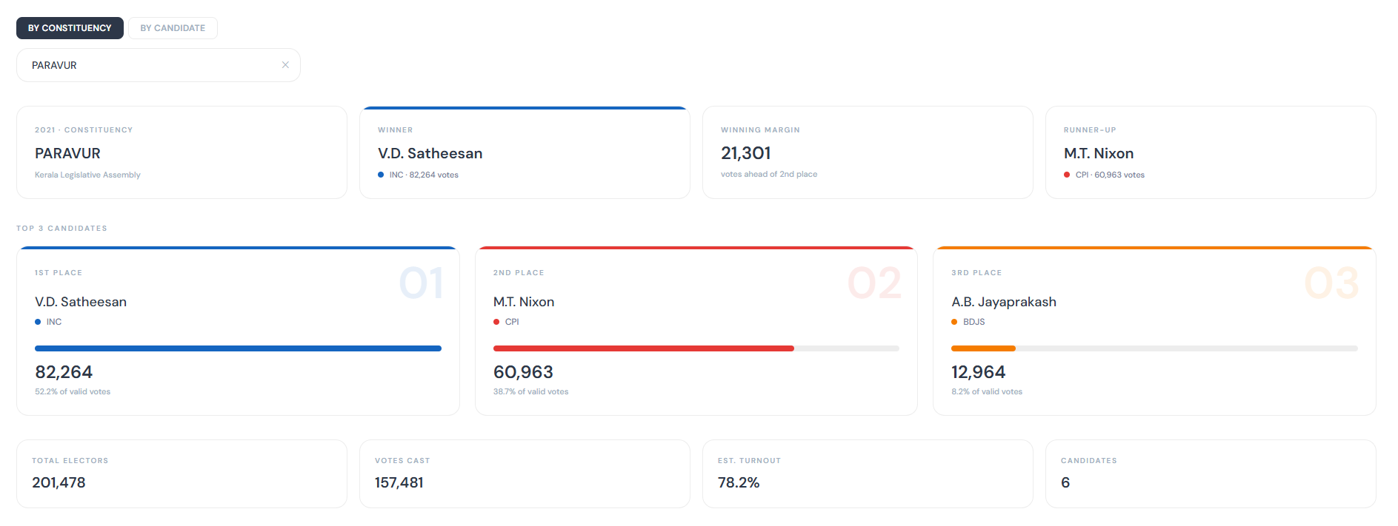This screenshot has width=1398, height=526.
Task: Click A.B. Jayaprakash's orange vote share bar
Action: pos(983,348)
